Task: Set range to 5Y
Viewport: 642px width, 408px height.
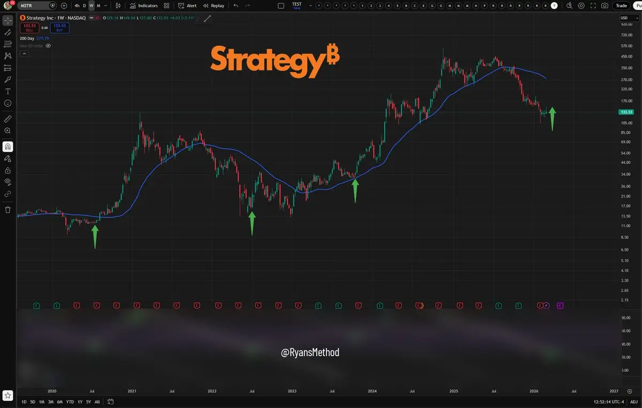Action: pyautogui.click(x=88, y=402)
